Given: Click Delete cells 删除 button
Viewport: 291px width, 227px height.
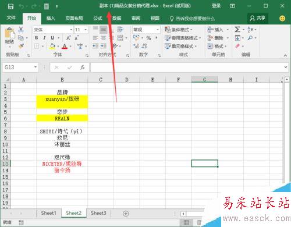Looking at the screenshot, I should pyautogui.click(x=215, y=38).
